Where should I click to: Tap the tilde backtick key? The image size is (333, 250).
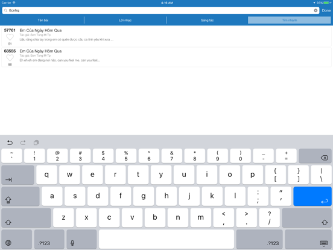tap(11, 156)
